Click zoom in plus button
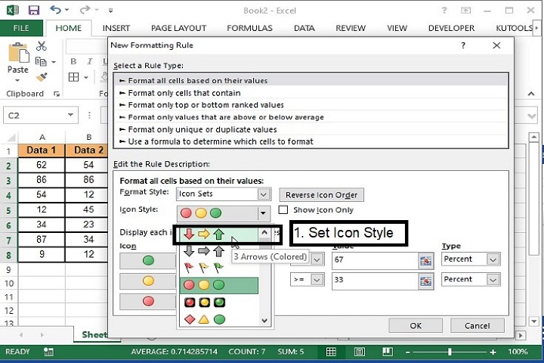Image resolution: width=544 pixels, height=363 pixels. click(x=493, y=352)
